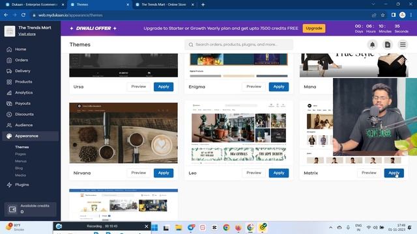Click the document icon in header
The image size is (417, 234).
click(388, 45)
